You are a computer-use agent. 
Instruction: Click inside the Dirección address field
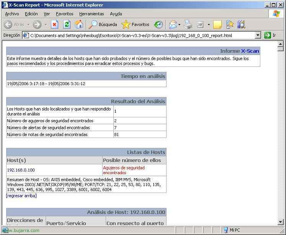142,35
